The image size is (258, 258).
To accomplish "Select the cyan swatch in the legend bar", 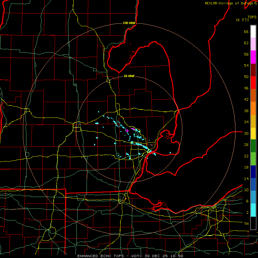I will coord(253,210).
